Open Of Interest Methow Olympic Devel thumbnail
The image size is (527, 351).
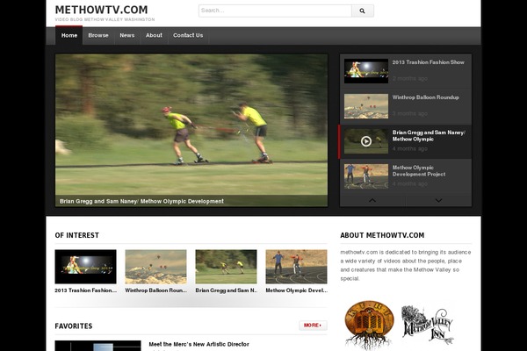click(x=296, y=267)
